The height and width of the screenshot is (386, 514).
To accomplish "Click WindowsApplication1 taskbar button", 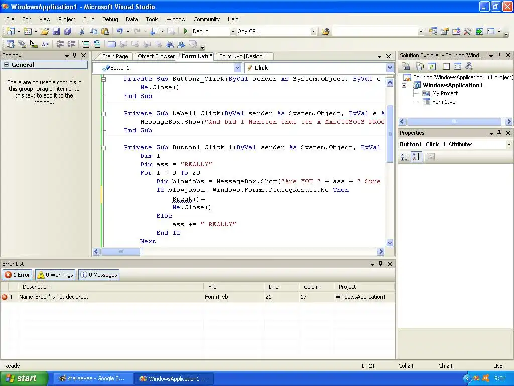I will coord(174,379).
